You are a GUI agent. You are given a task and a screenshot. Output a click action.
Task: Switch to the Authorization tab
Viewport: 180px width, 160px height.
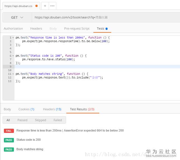tap(13, 28)
